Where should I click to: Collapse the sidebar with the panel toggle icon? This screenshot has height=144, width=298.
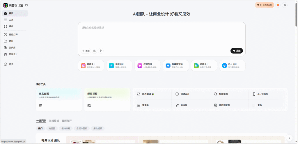[26, 5]
